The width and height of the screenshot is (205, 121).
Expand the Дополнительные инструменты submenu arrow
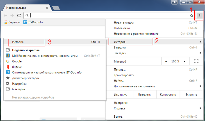(x=201, y=86)
